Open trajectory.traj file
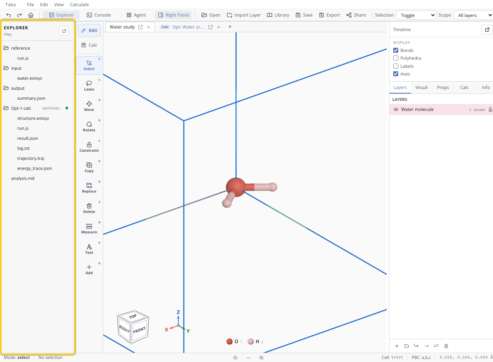Image resolution: width=493 pixels, height=362 pixels. (x=30, y=158)
